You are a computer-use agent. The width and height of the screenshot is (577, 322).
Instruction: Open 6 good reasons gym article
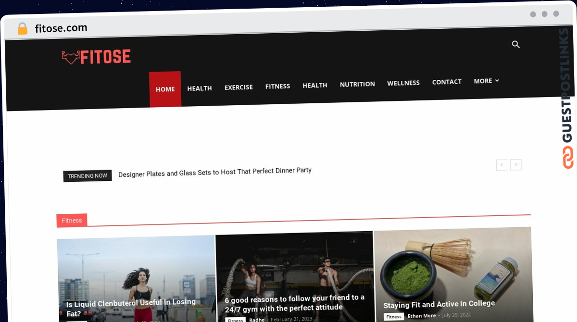[x=295, y=303]
